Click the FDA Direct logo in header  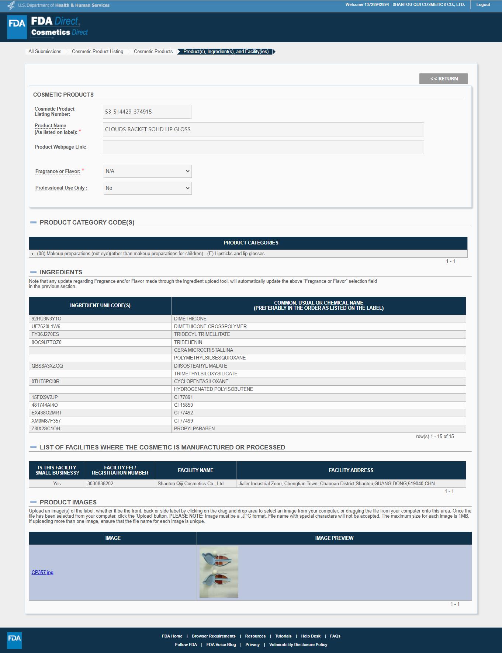[x=48, y=27]
